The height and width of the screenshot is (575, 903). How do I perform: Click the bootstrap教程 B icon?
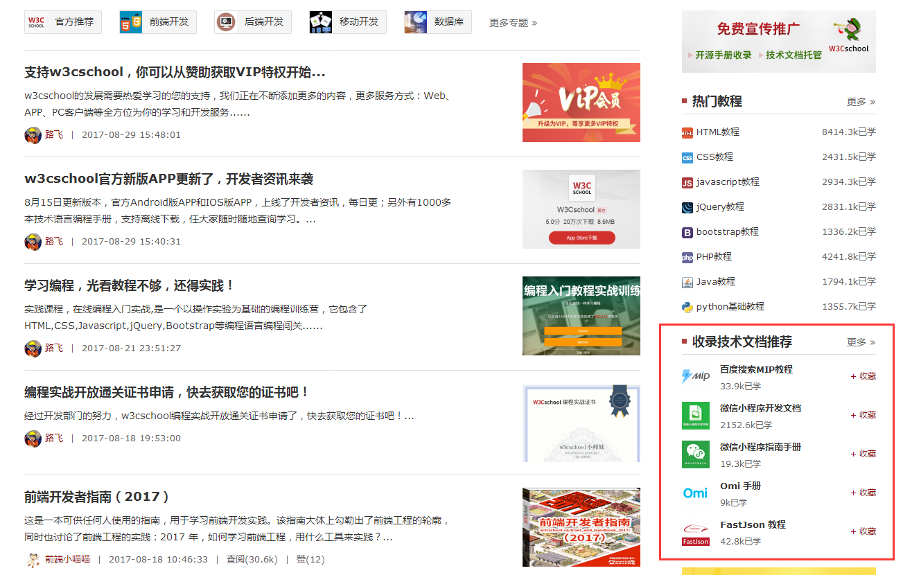click(x=687, y=231)
